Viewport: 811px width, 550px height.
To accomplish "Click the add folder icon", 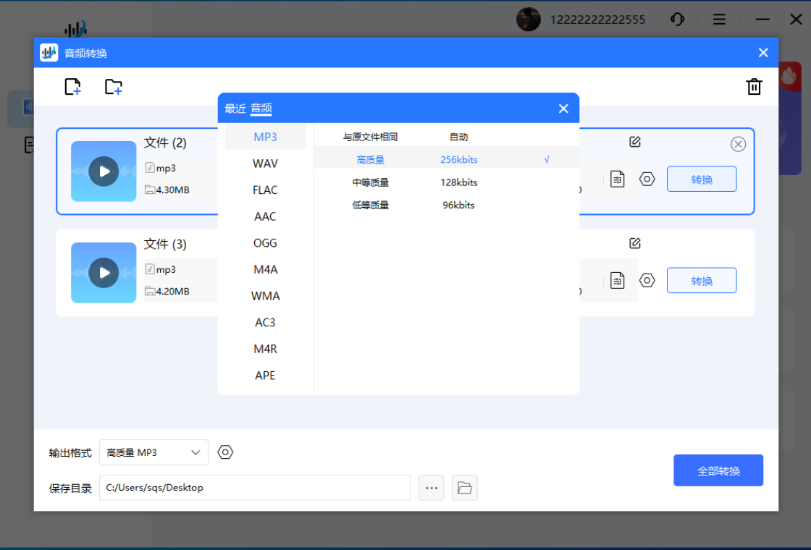I will (x=113, y=86).
